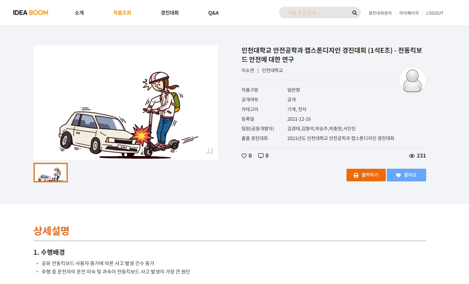Open the Q&A menu
This screenshot has width=469, height=284.
tap(213, 13)
